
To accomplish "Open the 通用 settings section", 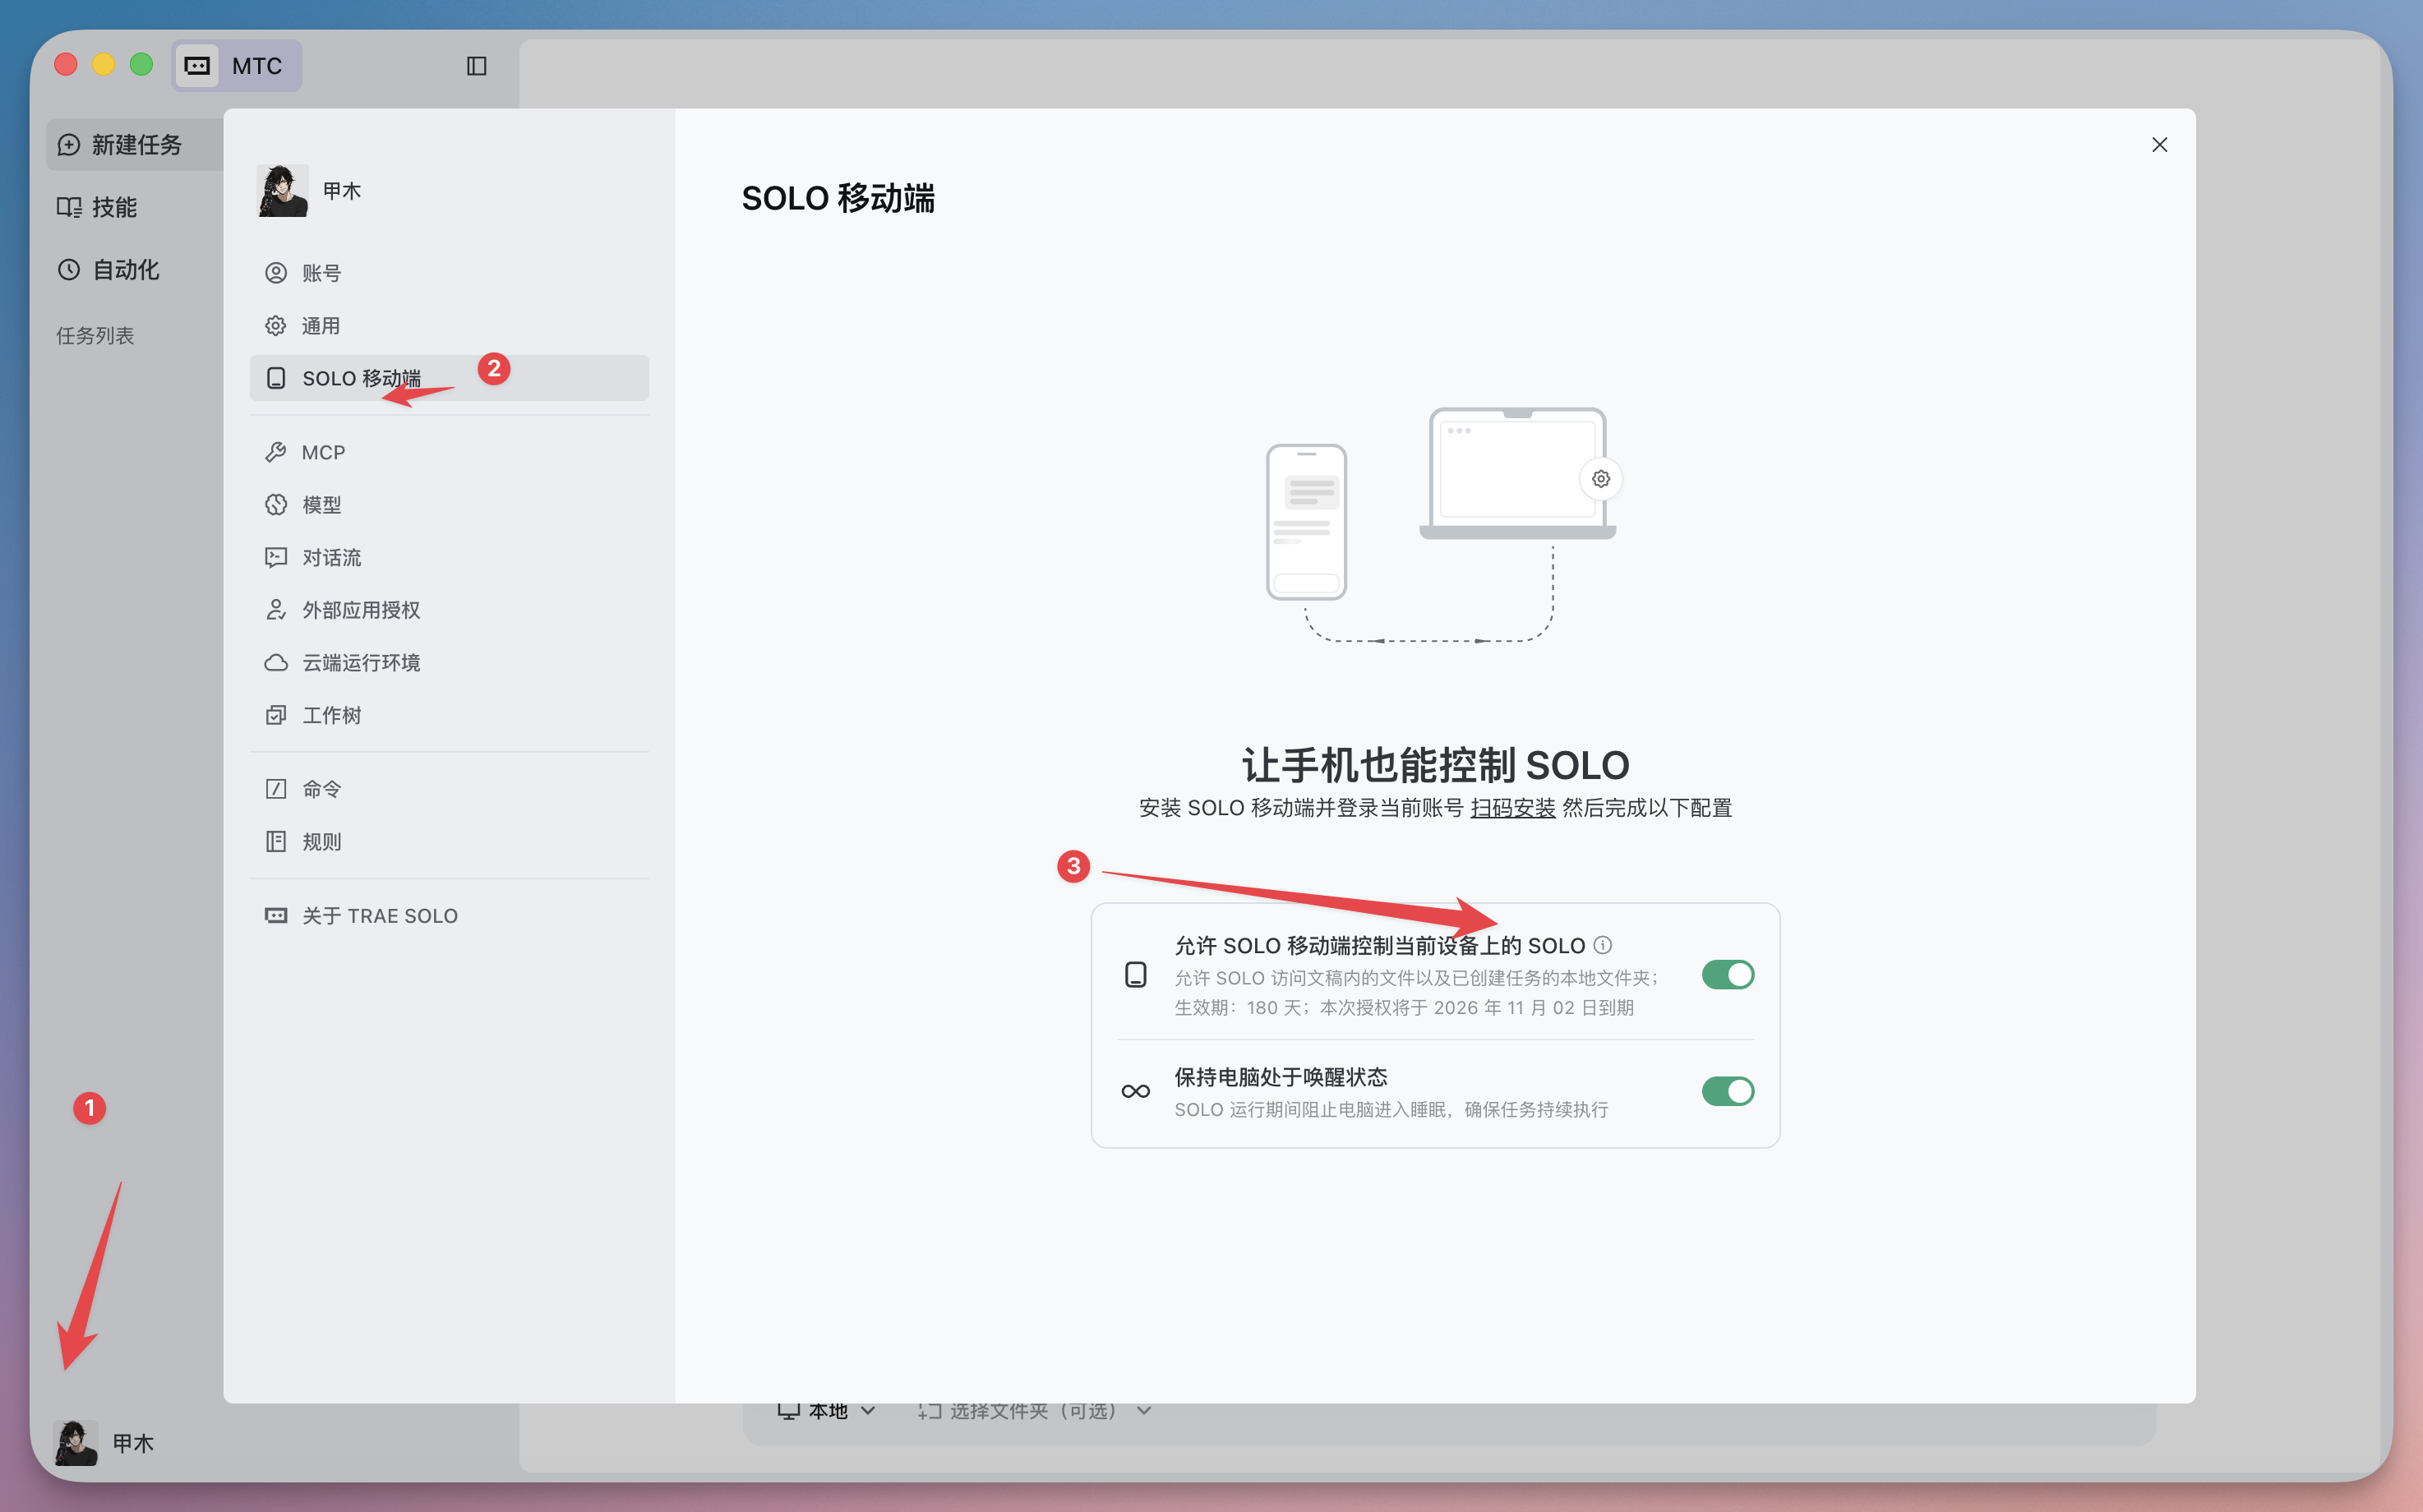I will [x=449, y=326].
